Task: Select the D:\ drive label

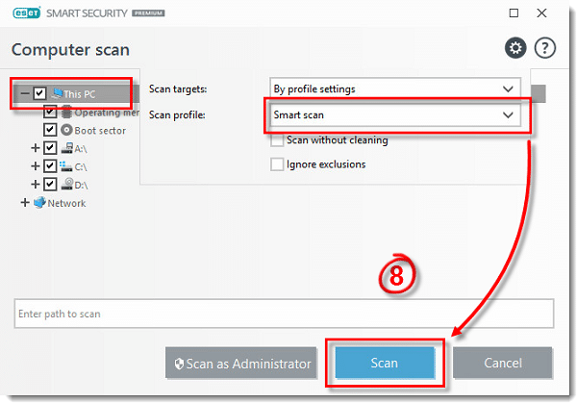Action: coord(81,185)
